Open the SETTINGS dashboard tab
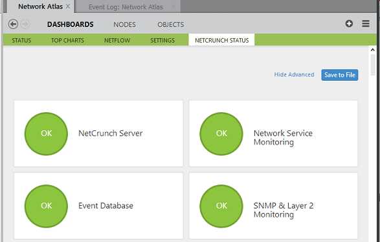 (x=162, y=40)
